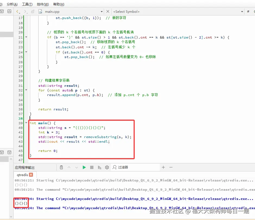Open the main.cpp document dropdown

tap(102, 12)
